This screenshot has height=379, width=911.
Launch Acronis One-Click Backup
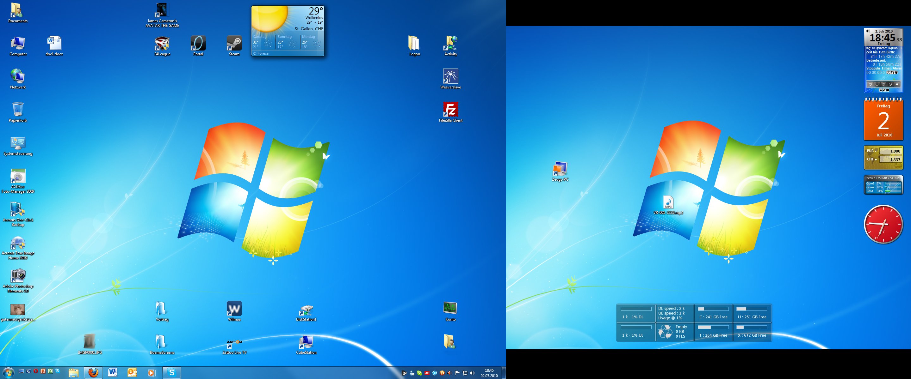tap(18, 214)
